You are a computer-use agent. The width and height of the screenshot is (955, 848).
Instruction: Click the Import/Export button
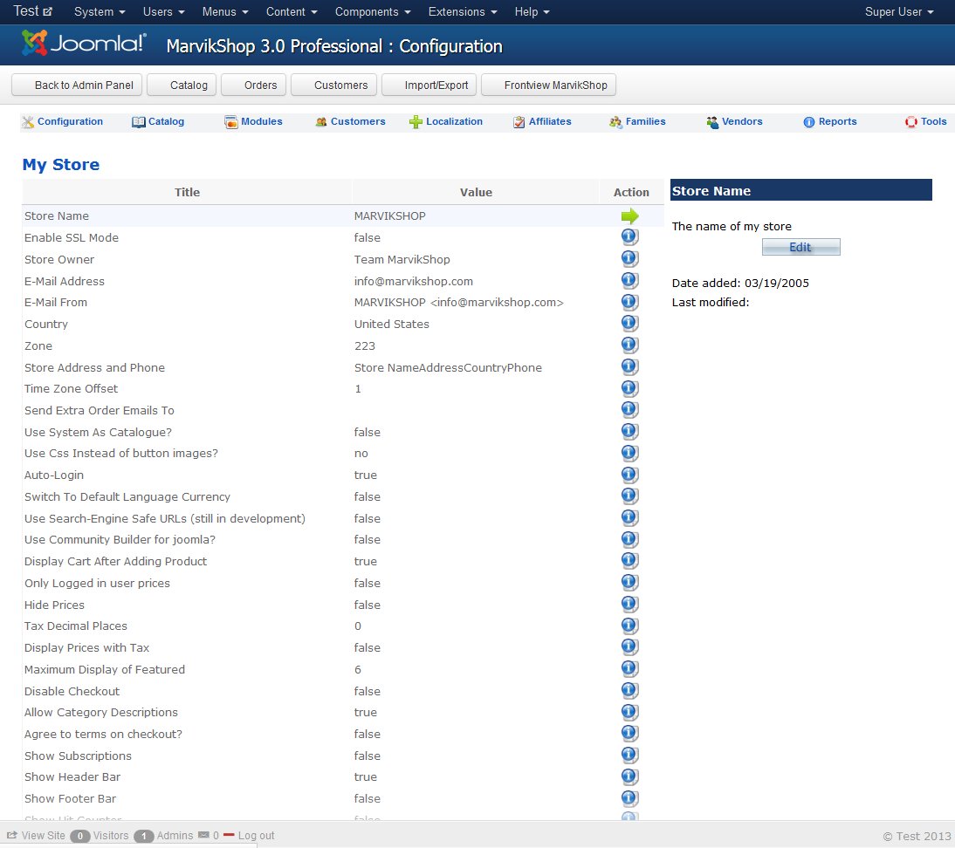pos(429,85)
